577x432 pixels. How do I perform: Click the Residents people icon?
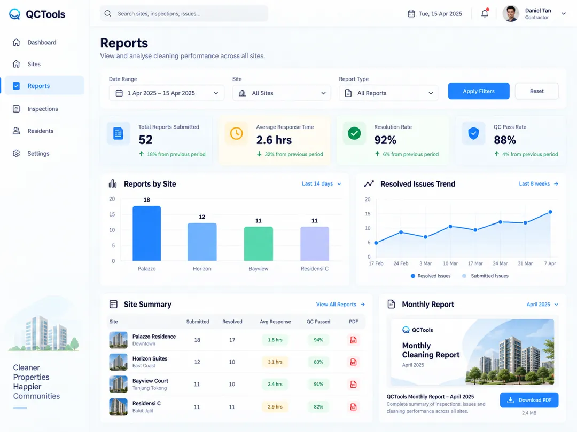(16, 131)
